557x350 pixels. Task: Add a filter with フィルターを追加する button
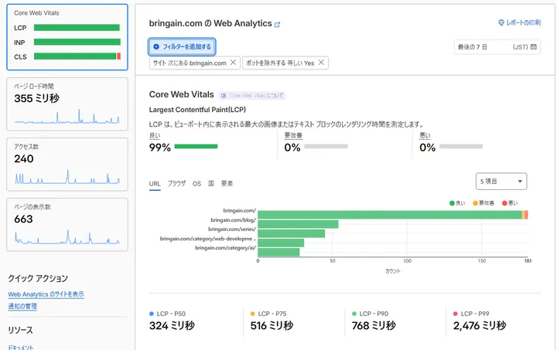pyautogui.click(x=182, y=47)
